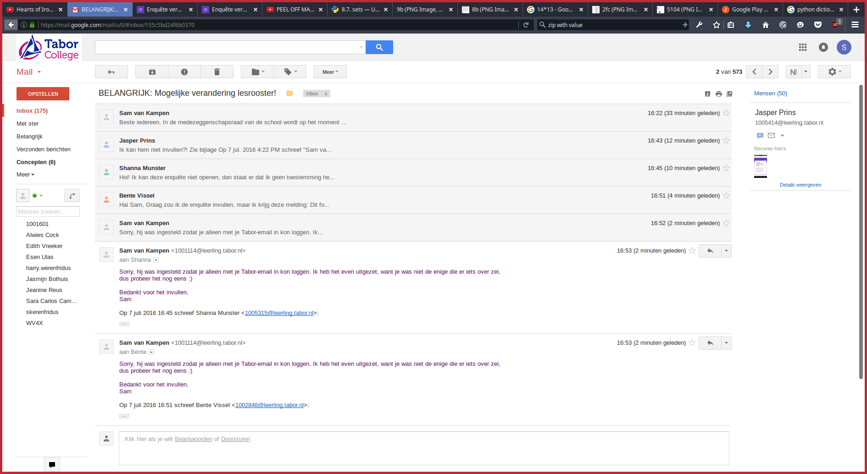Open the Google apps grid icon
The height and width of the screenshot is (474, 867).
point(802,47)
